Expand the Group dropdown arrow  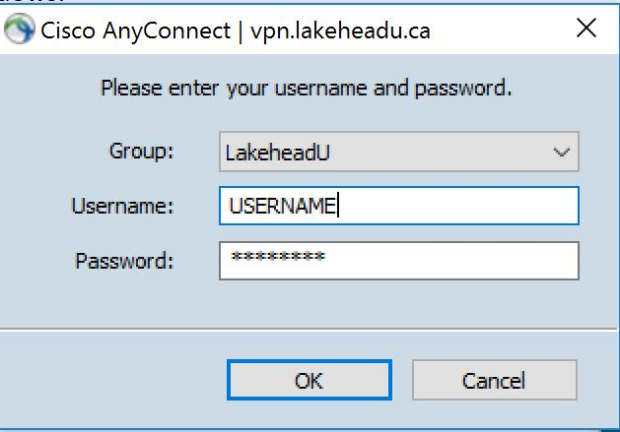pyautogui.click(x=562, y=153)
